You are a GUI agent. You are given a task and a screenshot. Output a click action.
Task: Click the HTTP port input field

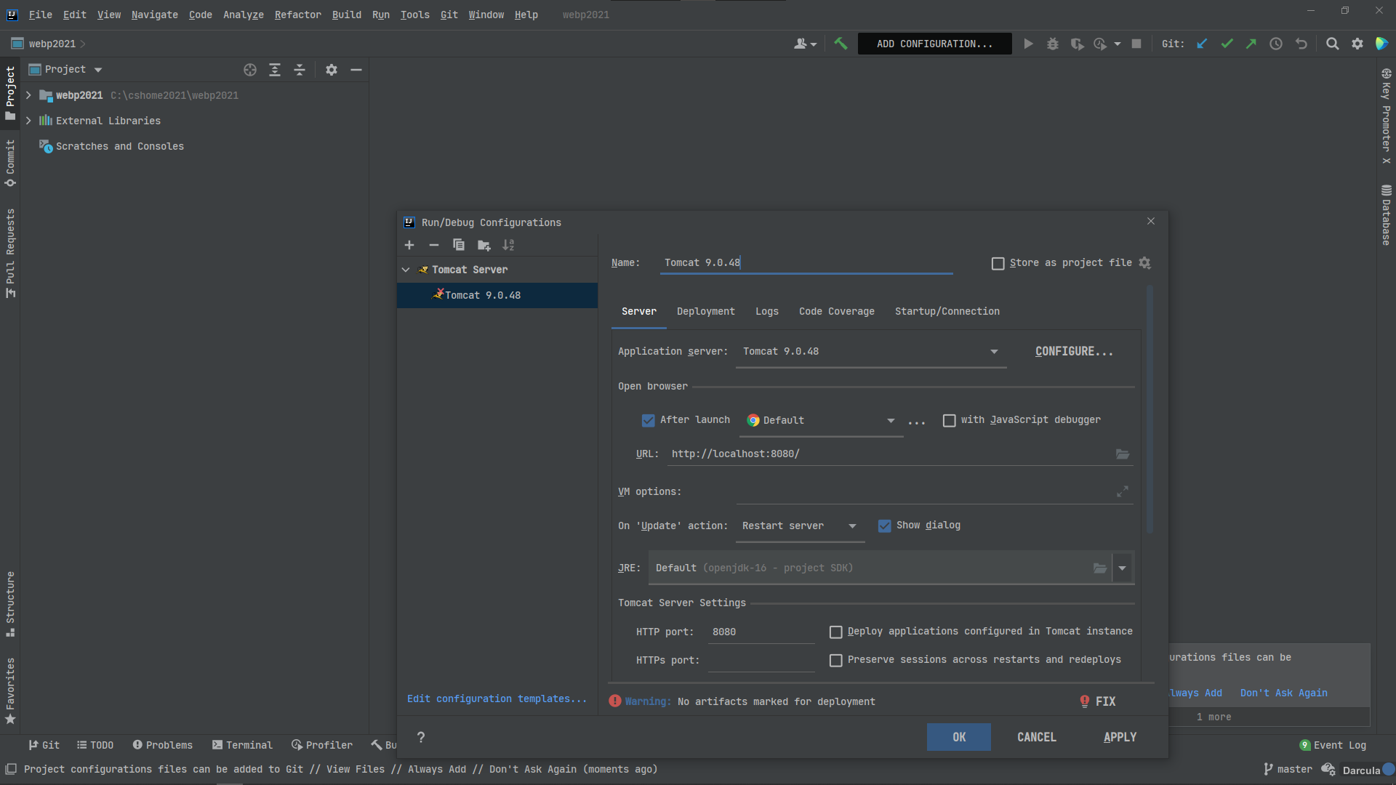[761, 632]
